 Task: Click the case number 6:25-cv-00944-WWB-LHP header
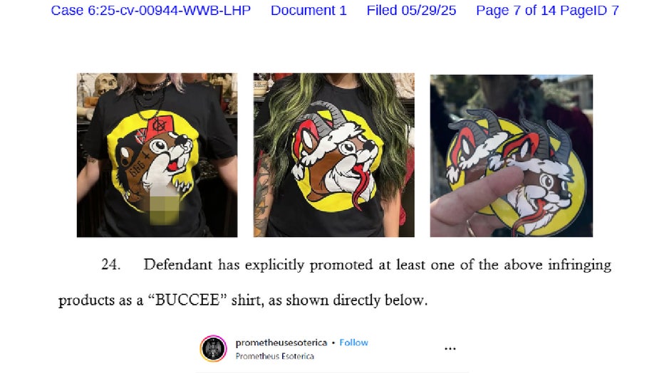pos(151,11)
